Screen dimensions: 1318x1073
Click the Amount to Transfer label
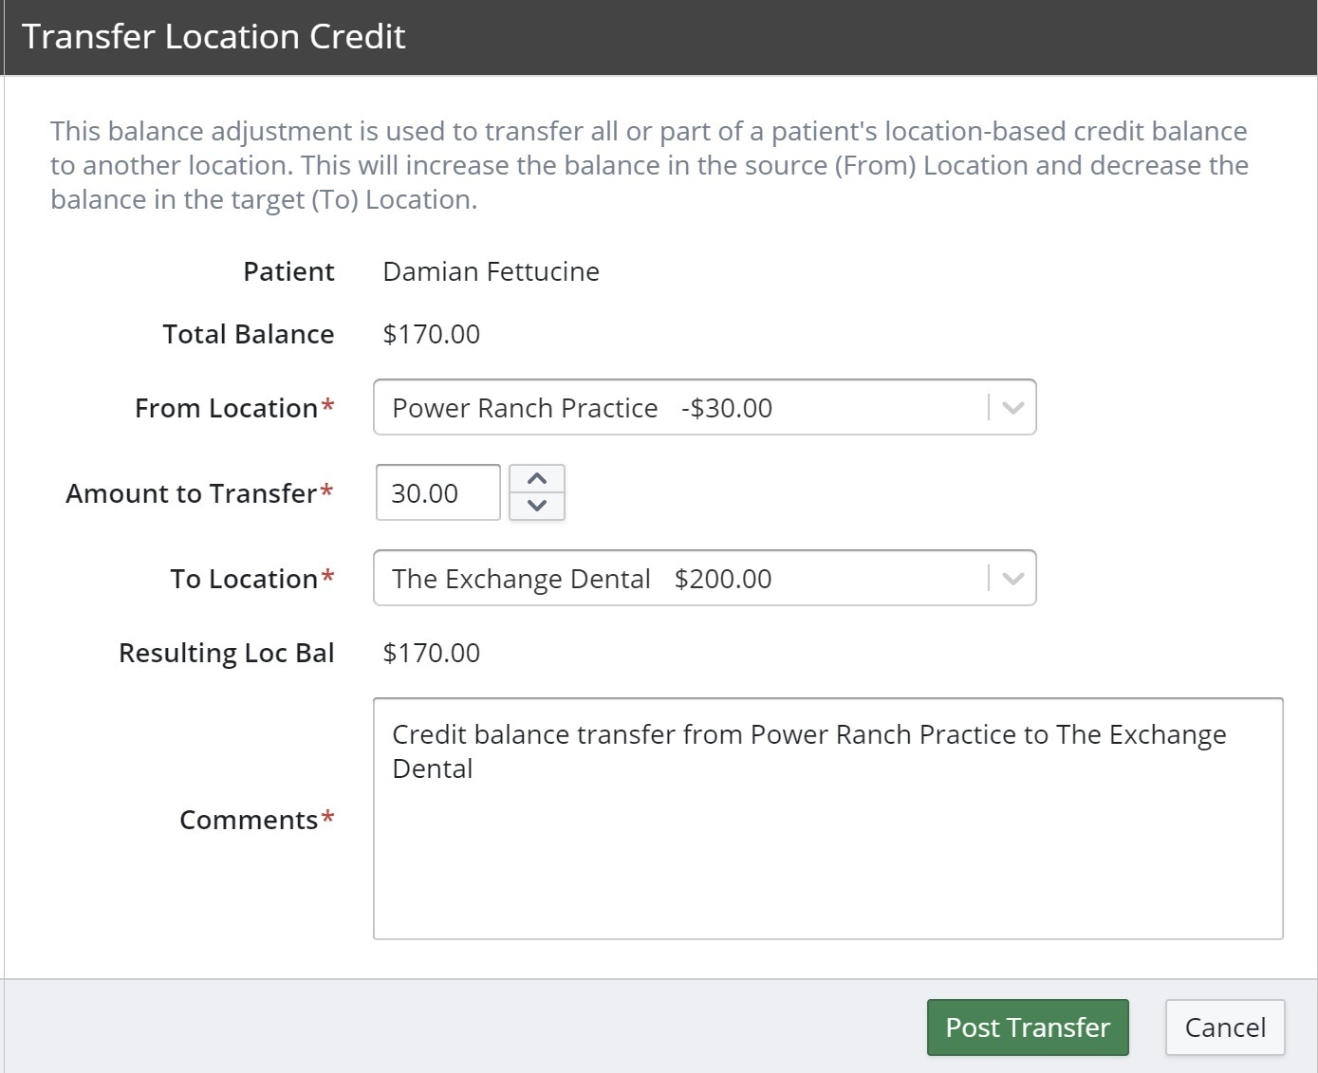[191, 494]
